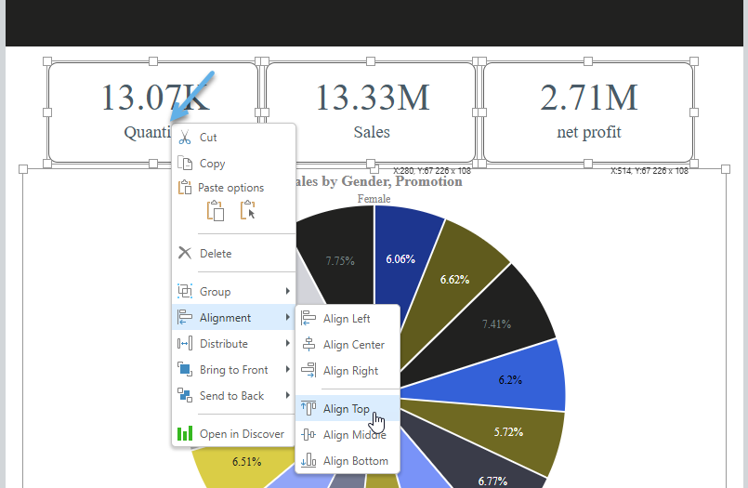The width and height of the screenshot is (748, 488).
Task: Open the Group menu entry
Action: coord(234,291)
